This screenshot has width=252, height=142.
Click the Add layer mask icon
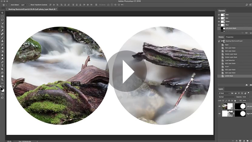[x=240, y=141]
